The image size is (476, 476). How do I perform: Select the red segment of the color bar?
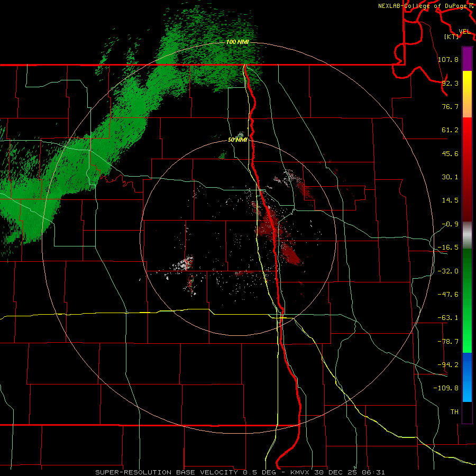tap(467, 169)
